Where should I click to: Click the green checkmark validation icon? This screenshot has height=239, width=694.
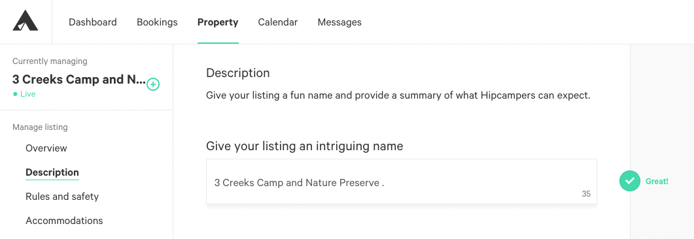[x=629, y=181]
